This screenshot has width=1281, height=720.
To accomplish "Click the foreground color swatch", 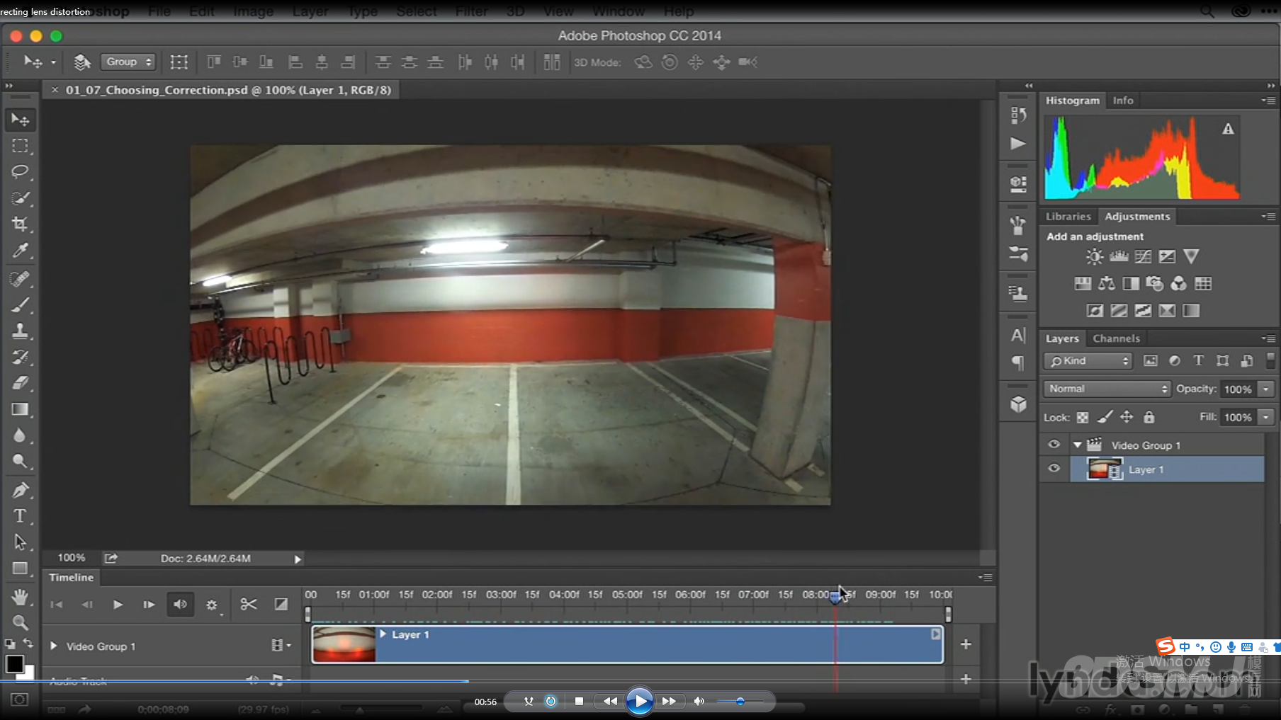I will click(14, 664).
